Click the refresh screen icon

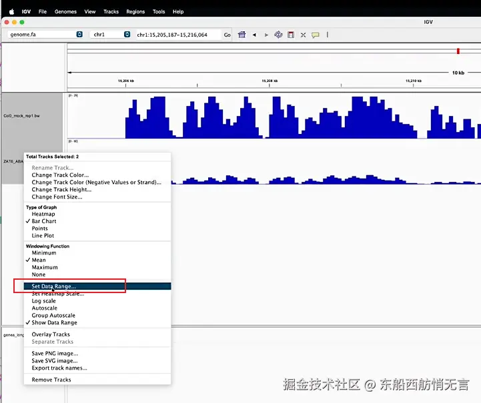278,35
